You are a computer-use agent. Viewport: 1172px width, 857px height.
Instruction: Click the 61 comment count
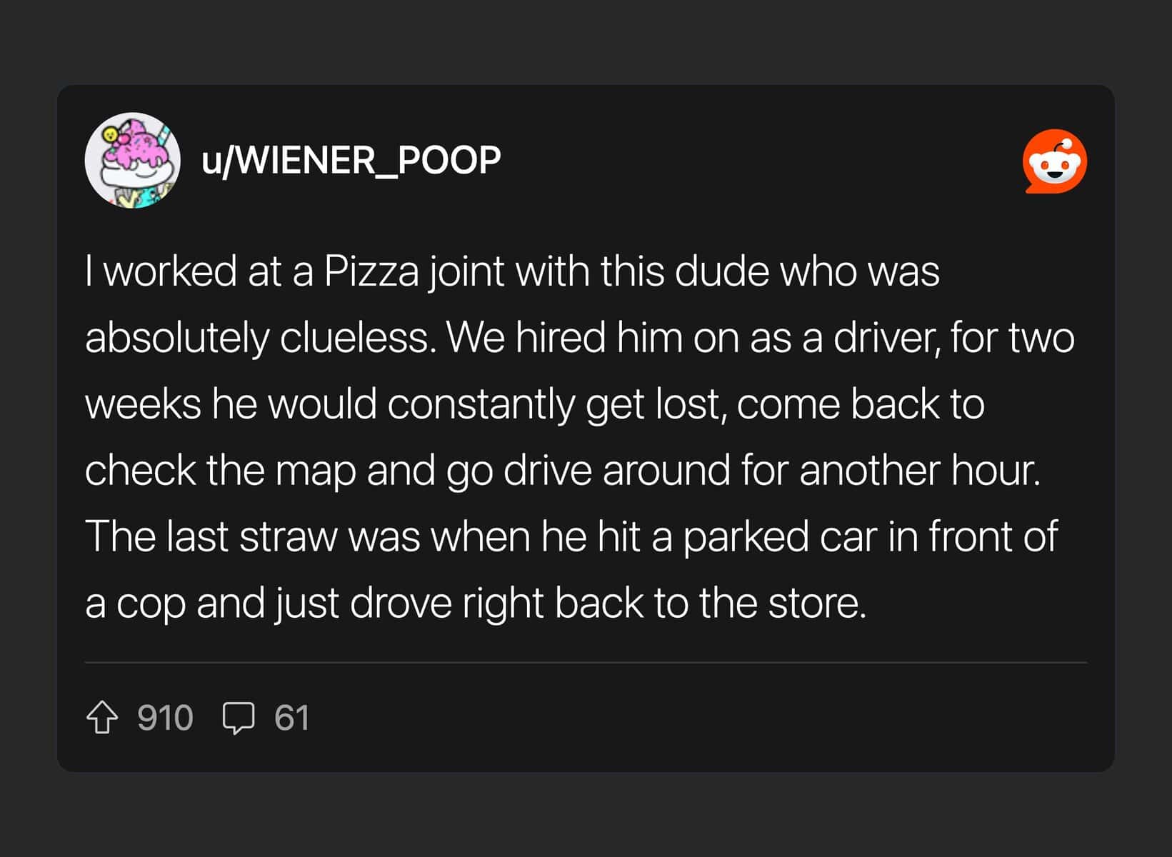[x=291, y=718]
